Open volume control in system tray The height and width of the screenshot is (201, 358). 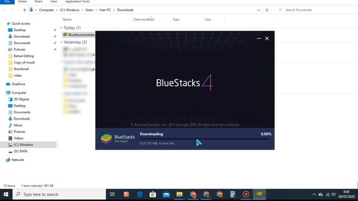coord(333,194)
